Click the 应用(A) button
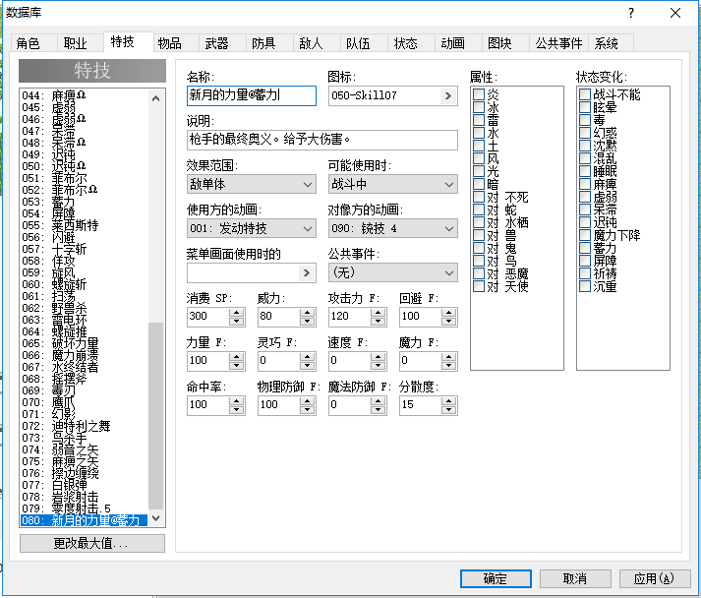 tap(654, 578)
